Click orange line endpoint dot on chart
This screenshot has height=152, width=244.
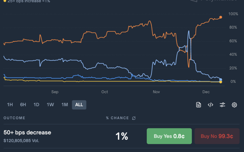[221, 17]
